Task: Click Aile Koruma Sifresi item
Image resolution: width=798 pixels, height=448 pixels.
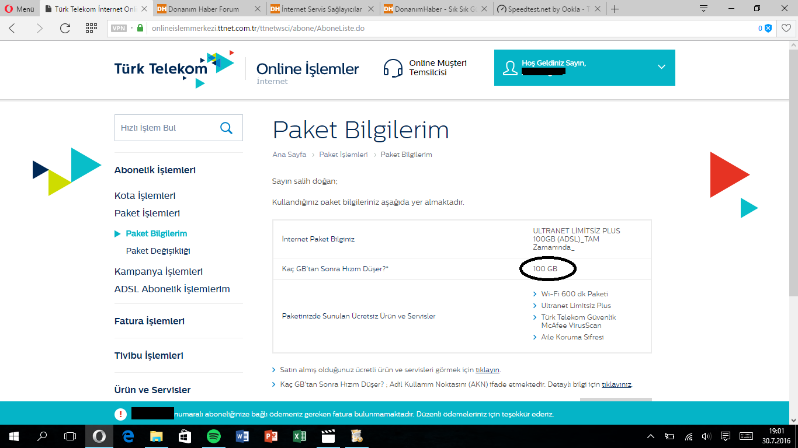Action: coord(573,337)
